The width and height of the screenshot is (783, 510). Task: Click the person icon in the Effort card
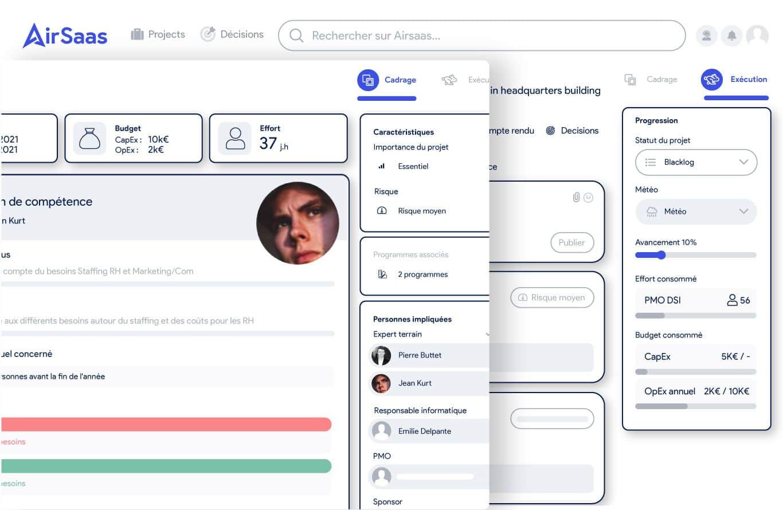pyautogui.click(x=234, y=139)
